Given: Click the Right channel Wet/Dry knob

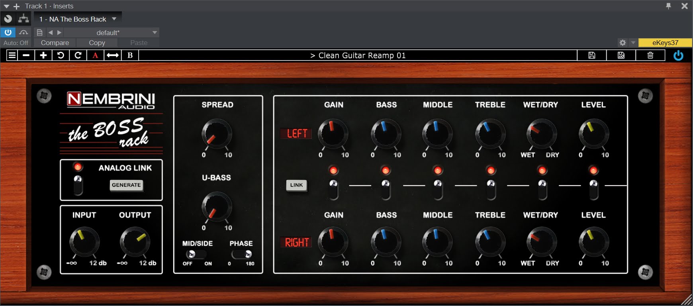Looking at the screenshot, I should pyautogui.click(x=542, y=242).
